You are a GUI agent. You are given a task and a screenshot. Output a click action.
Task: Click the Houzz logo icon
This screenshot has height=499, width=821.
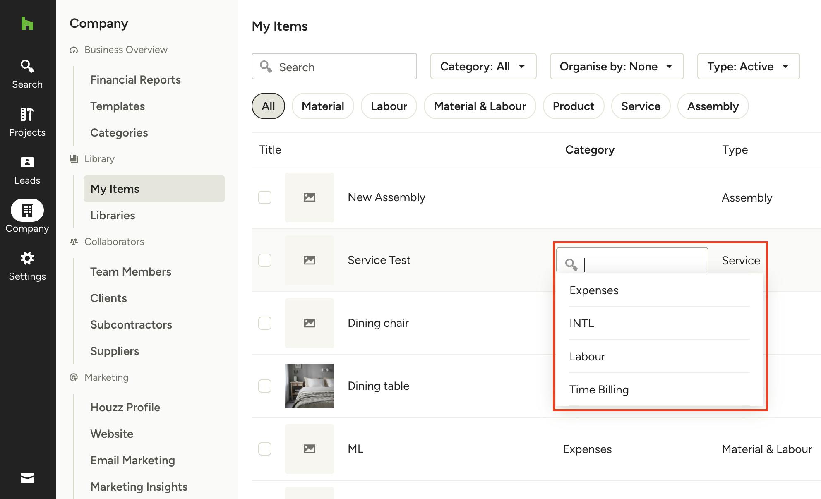[27, 24]
